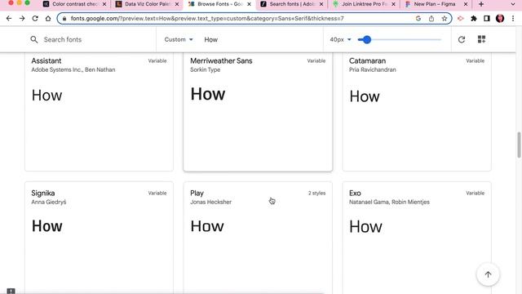Open the Chrome three-dot menu
The image size is (522, 294).
(x=513, y=18)
